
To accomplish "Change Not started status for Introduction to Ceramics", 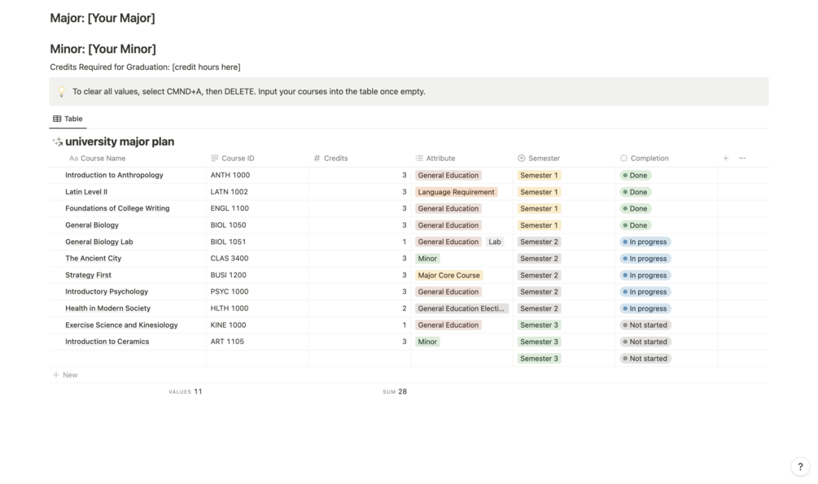I will 645,342.
